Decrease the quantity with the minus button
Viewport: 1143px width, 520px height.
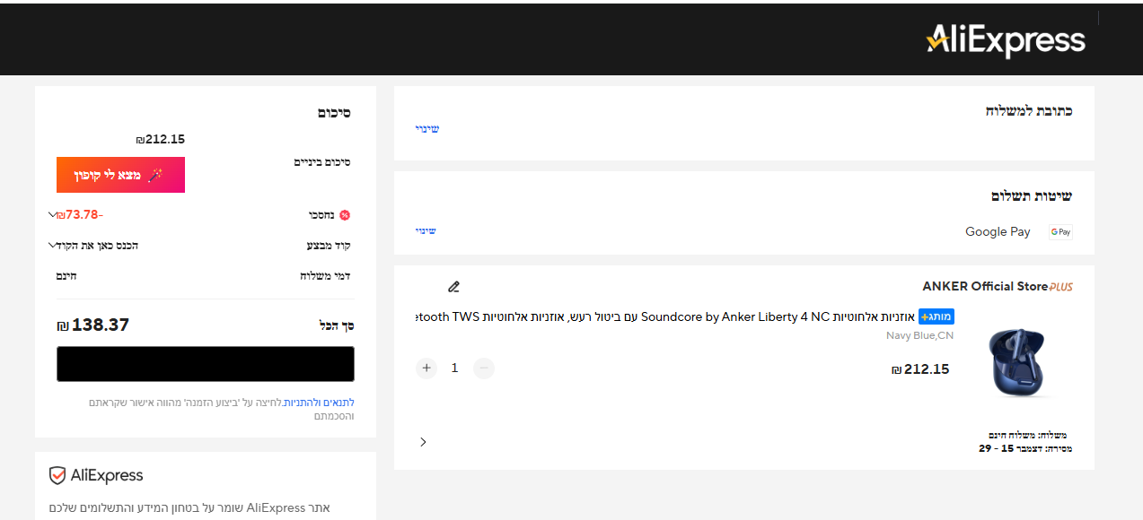[x=484, y=368]
